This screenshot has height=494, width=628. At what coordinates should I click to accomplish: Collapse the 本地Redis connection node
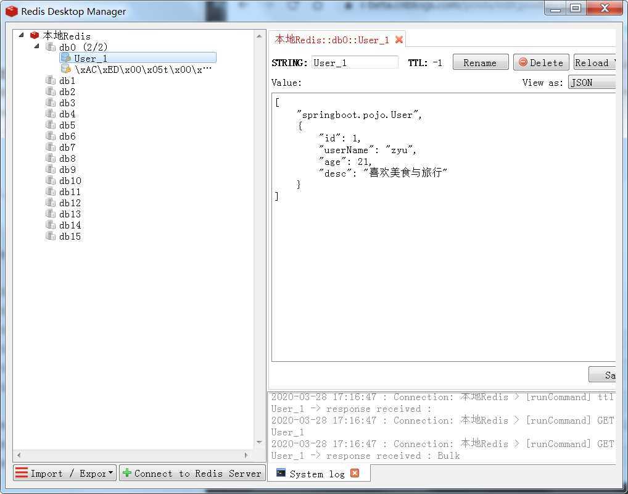(22, 35)
